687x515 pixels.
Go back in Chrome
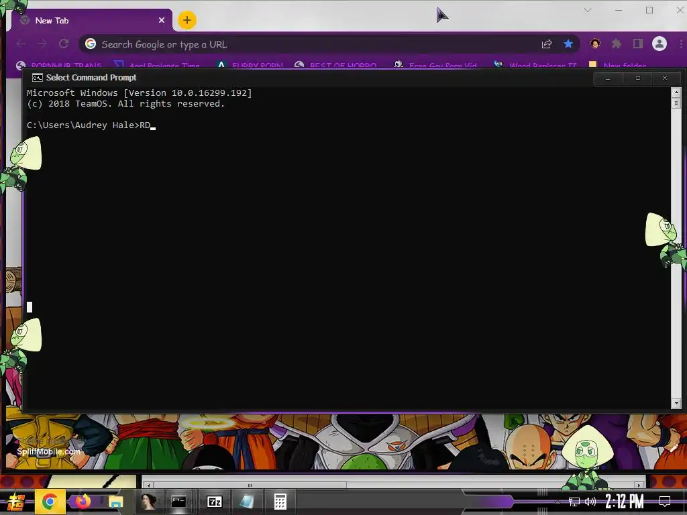coord(21,44)
